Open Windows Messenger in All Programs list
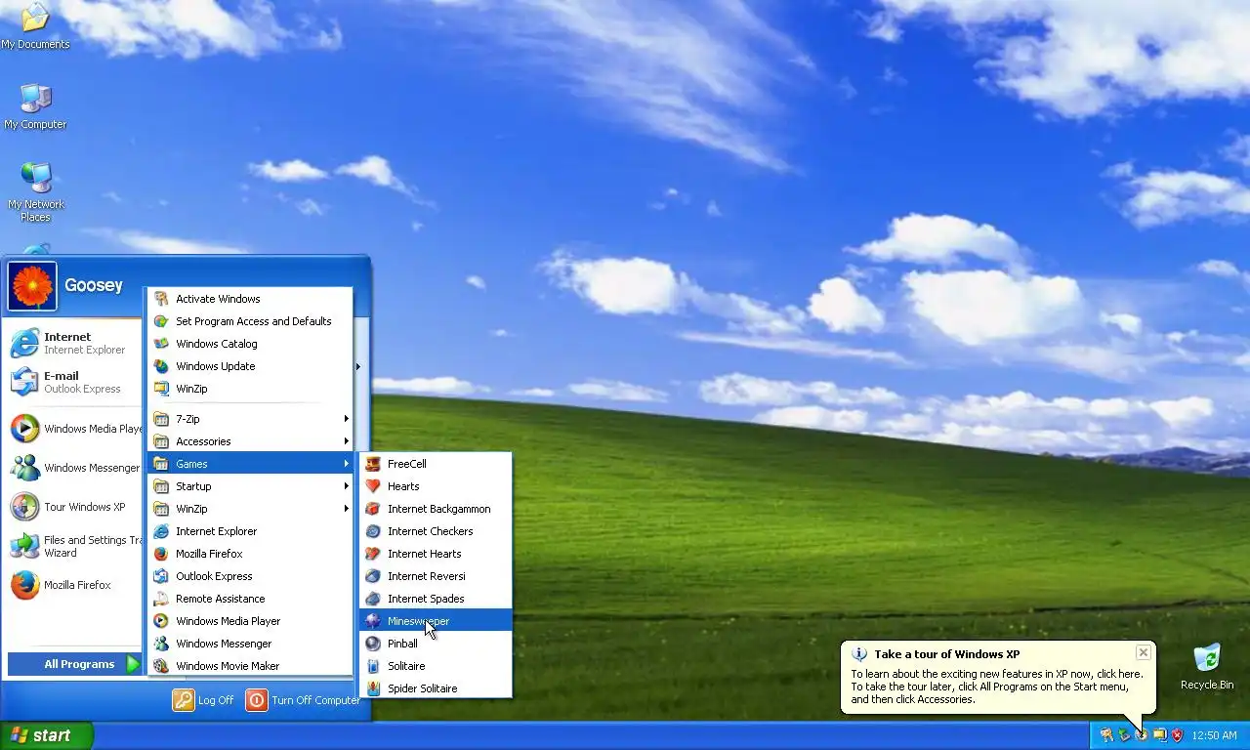This screenshot has width=1250, height=750. click(x=250, y=644)
